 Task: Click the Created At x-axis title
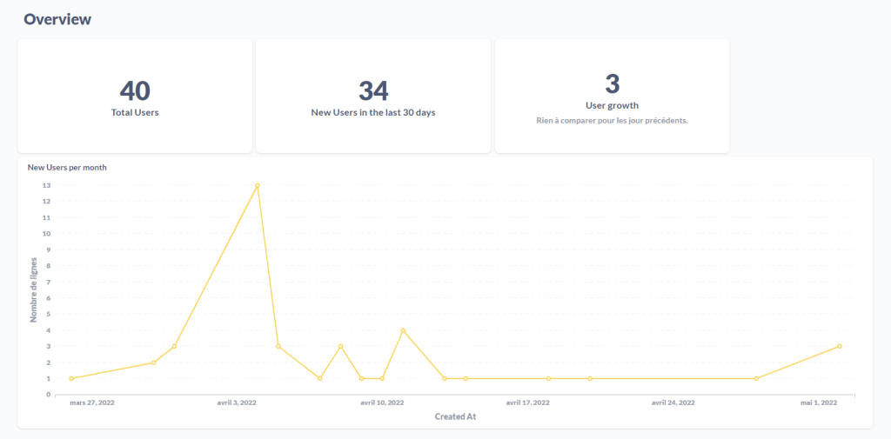[x=455, y=416]
